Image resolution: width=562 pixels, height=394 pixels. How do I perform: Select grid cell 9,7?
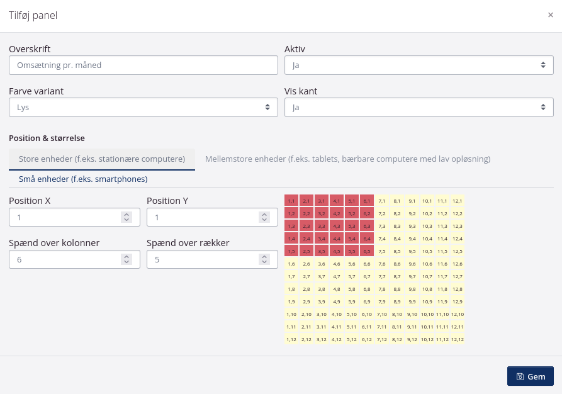click(x=412, y=276)
